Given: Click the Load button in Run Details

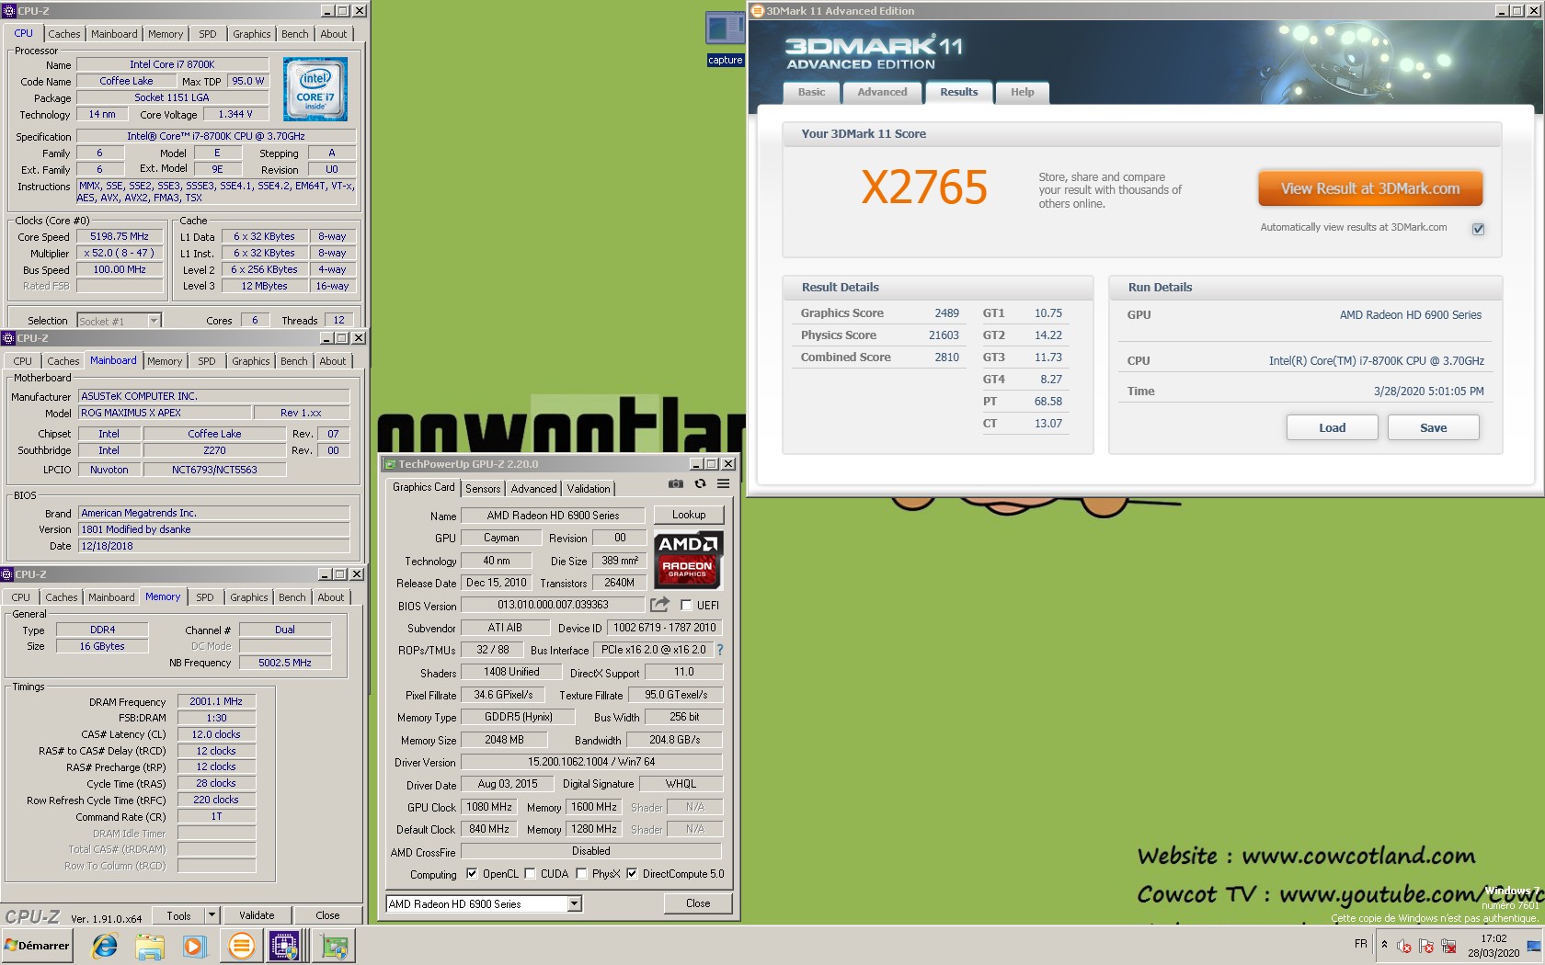Looking at the screenshot, I should pyautogui.click(x=1332, y=427).
